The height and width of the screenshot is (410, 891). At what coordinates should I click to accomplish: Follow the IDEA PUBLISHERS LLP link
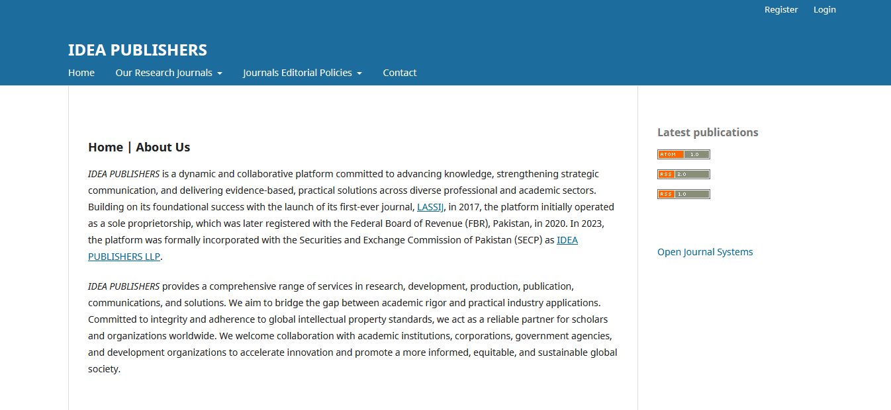coord(333,248)
